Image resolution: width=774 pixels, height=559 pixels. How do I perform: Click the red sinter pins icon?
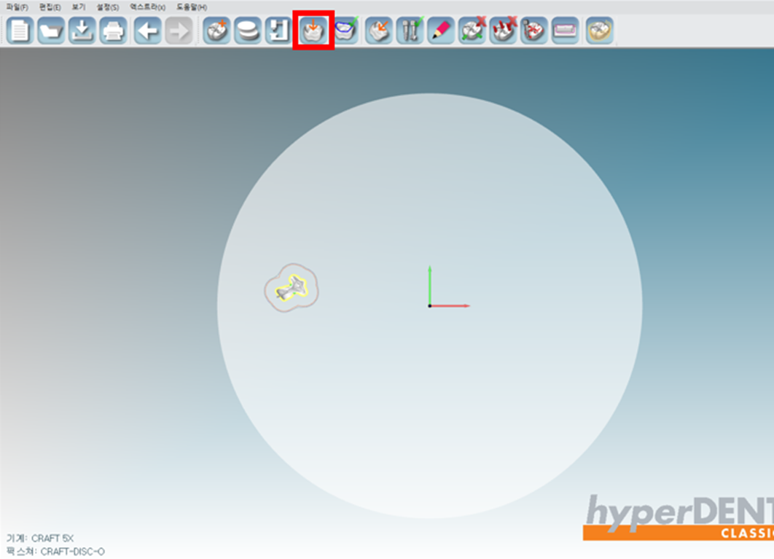(503, 31)
